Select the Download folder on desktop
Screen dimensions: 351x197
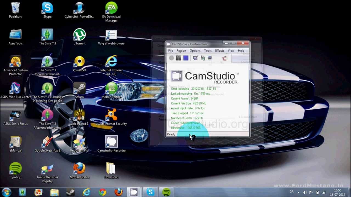111,171
